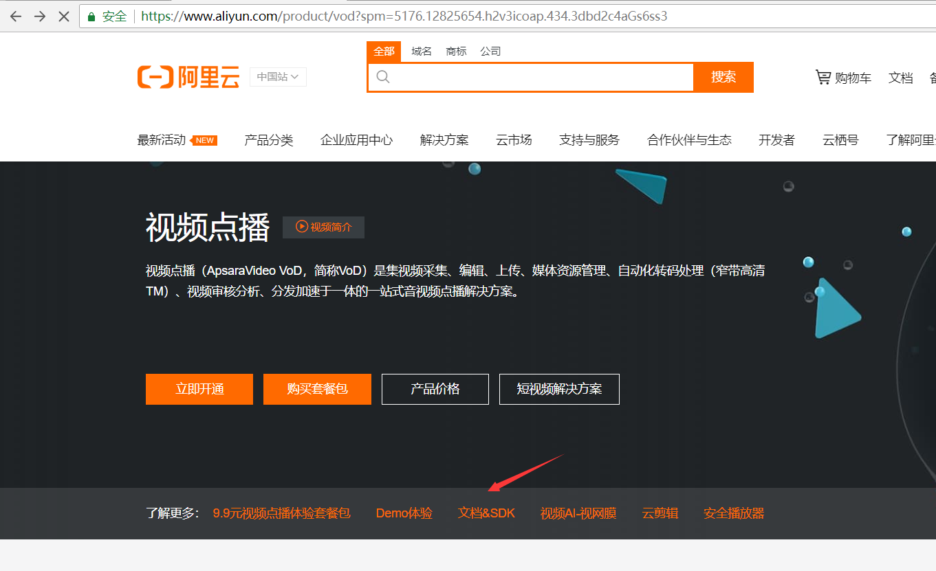The width and height of the screenshot is (936, 571).
Task: Go back with the browser back arrow
Action: point(16,16)
